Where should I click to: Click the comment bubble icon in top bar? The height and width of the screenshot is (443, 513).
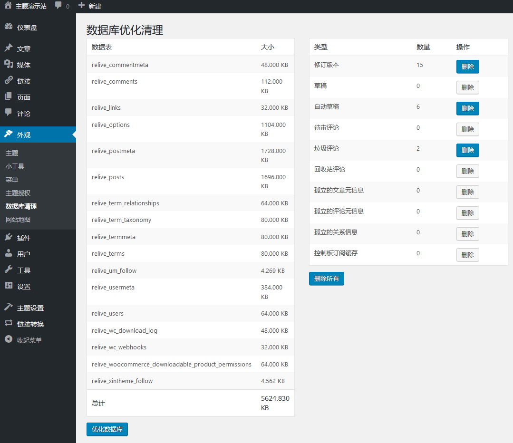58,6
